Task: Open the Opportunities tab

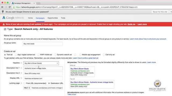Action: [53, 18]
